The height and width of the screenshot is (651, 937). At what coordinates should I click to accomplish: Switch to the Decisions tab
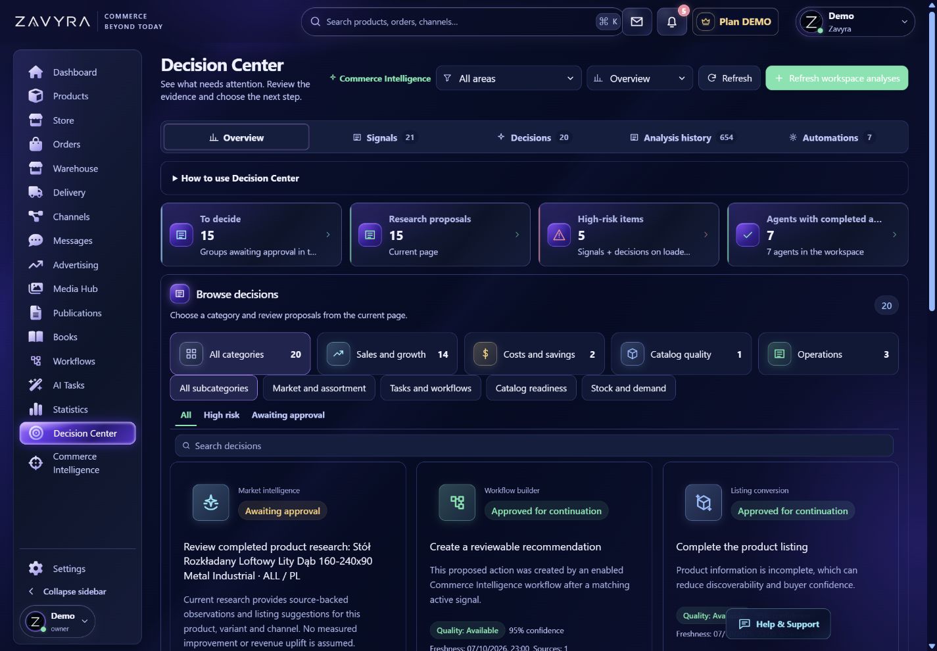533,137
